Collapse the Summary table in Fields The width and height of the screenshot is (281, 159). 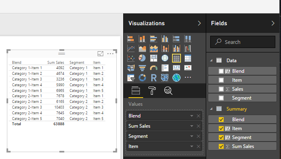(x=211, y=109)
